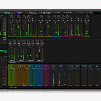Click the fader handle of Internal 7/8 software input

click(39, 51)
